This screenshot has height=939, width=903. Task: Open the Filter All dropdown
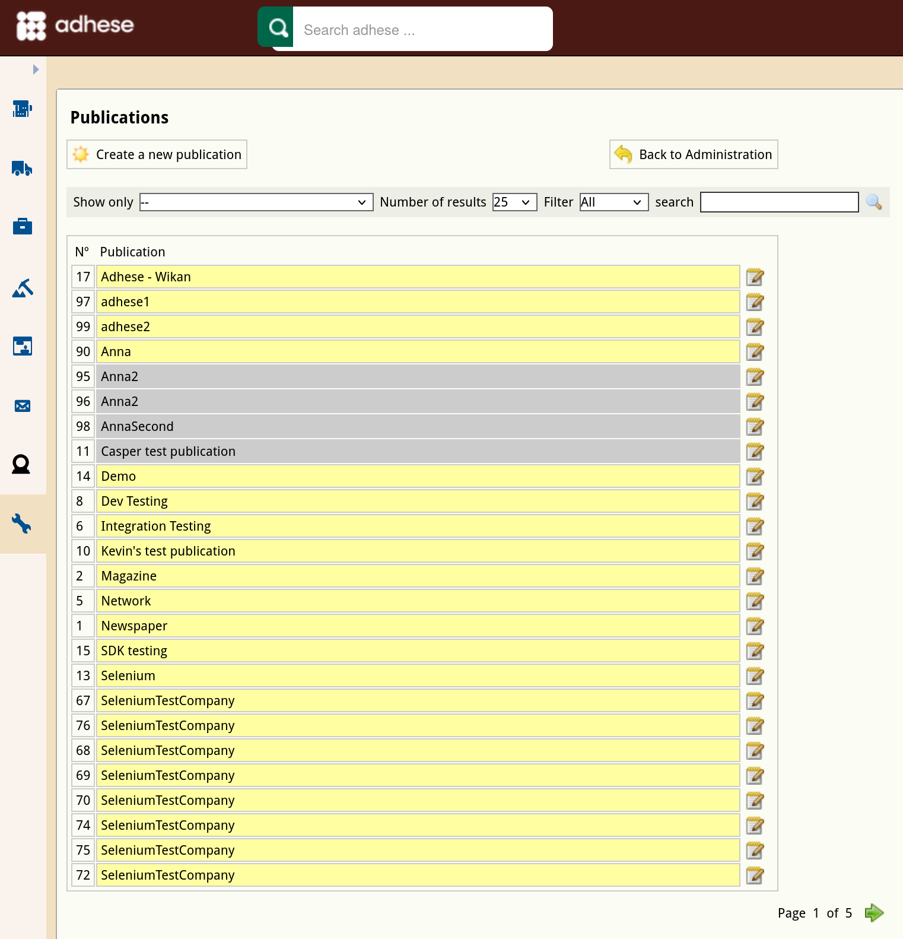613,202
